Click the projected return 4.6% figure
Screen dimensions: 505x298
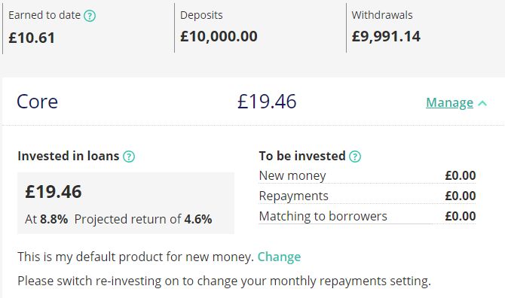[198, 219]
